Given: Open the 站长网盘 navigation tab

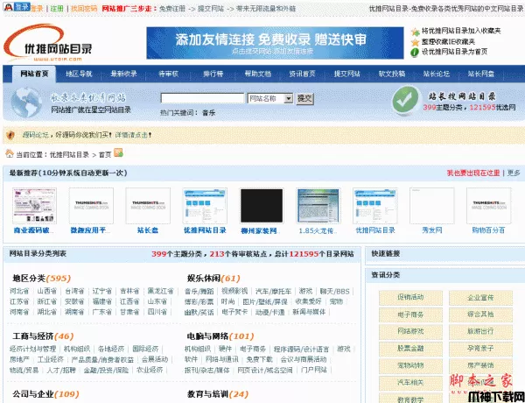Looking at the screenshot, I should click(481, 74).
